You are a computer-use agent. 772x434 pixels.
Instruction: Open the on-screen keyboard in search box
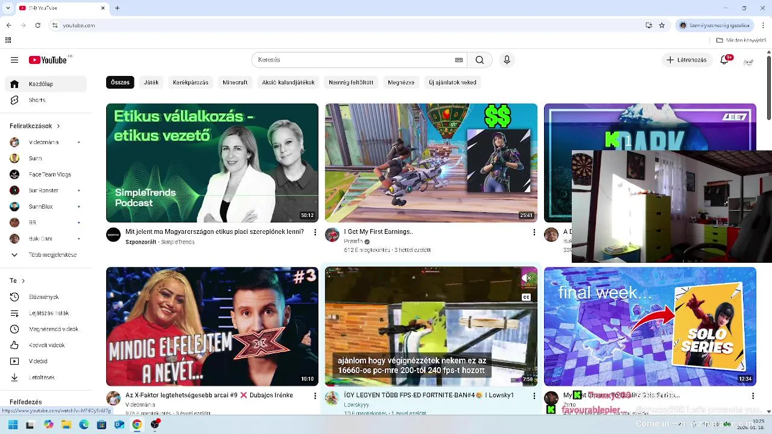click(x=459, y=60)
